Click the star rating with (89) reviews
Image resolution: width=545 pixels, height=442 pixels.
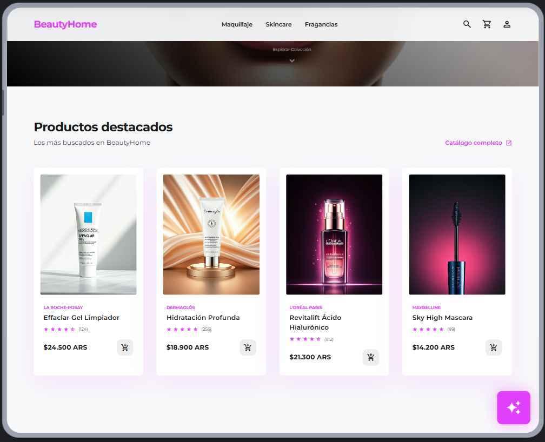click(x=434, y=329)
